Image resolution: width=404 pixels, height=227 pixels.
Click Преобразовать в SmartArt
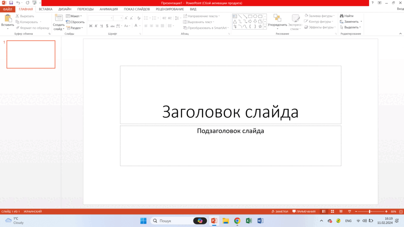pos(206,28)
